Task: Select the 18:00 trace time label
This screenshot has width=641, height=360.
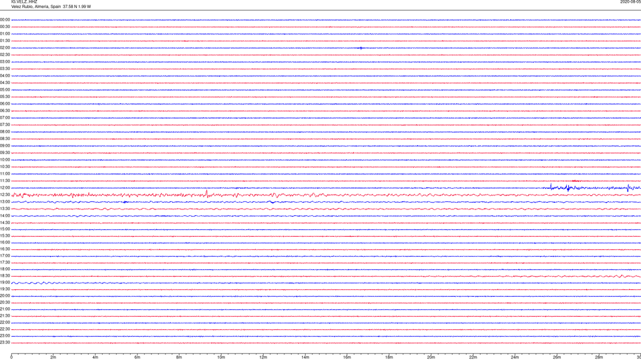Action: coord(5,269)
